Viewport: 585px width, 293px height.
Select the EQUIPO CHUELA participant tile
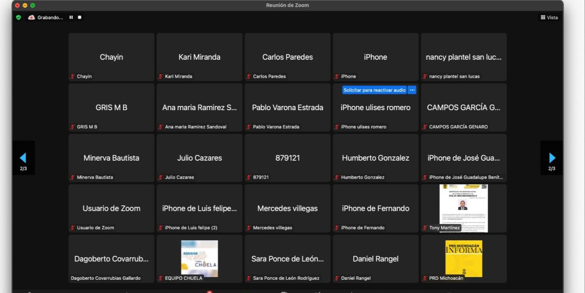pyautogui.click(x=199, y=258)
